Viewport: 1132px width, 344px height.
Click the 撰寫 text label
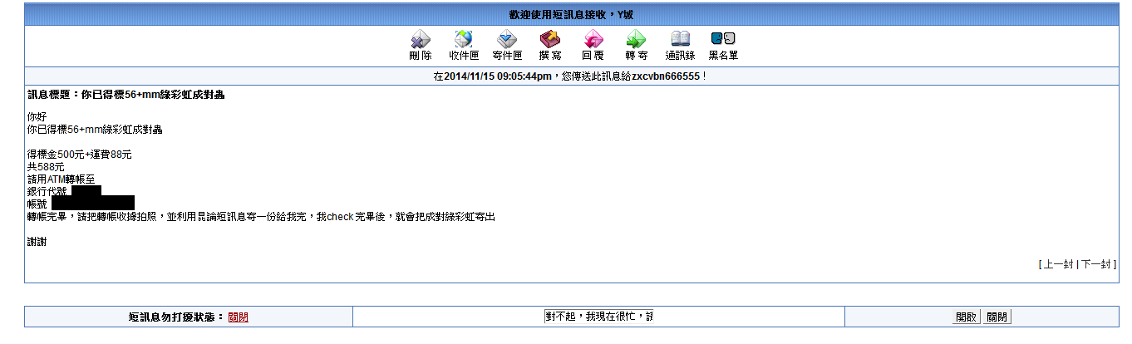coord(550,56)
